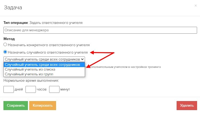Close the Задача dialog with the ×
This screenshot has height=113, width=200.
coord(196,5)
